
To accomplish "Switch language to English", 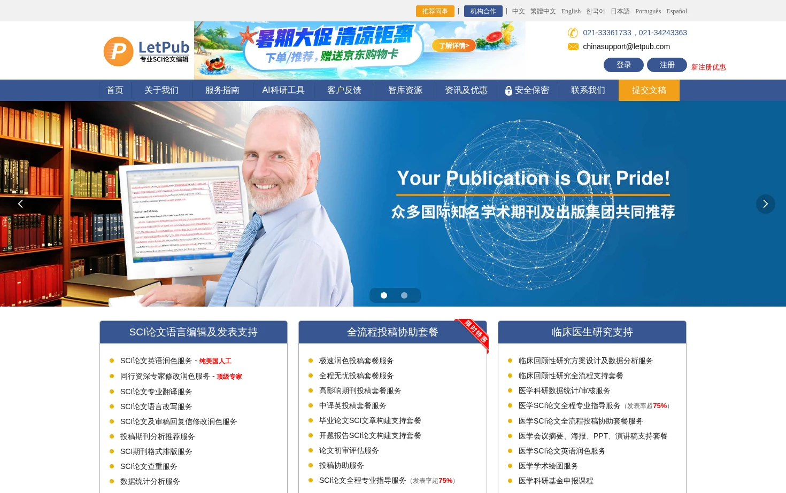I will [571, 11].
